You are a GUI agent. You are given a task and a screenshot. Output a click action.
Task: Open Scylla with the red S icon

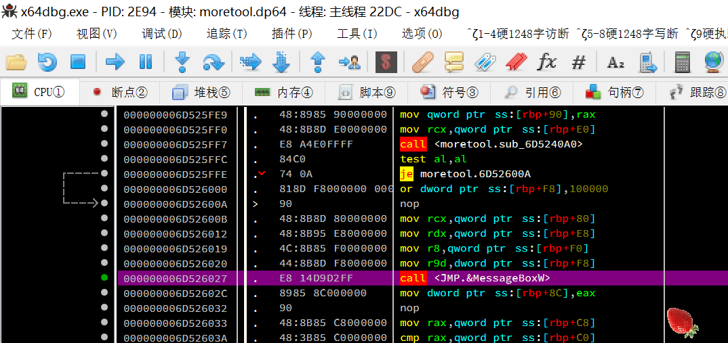point(386,62)
